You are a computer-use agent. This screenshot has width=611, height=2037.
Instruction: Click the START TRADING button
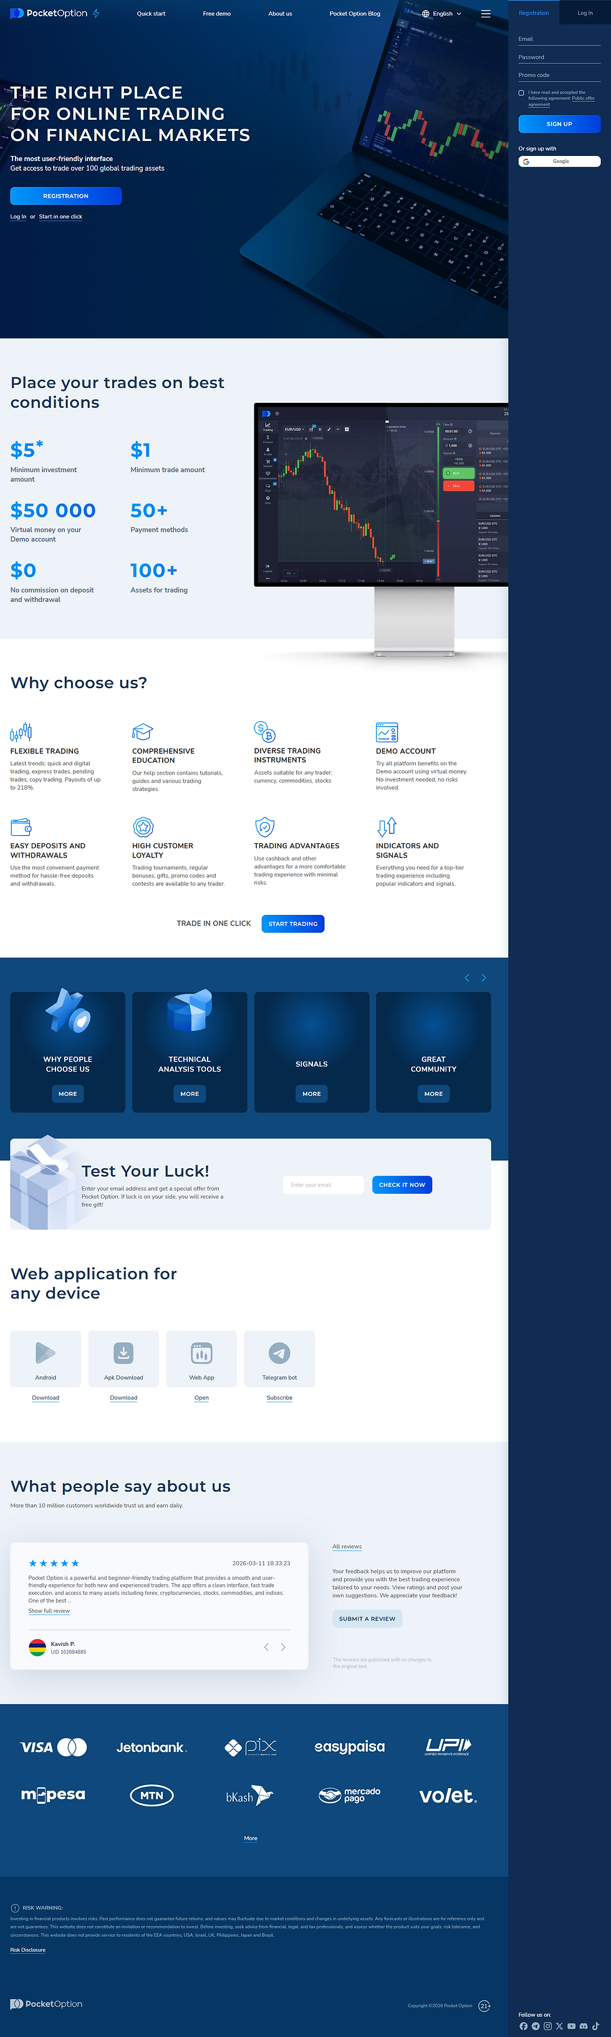pyautogui.click(x=293, y=924)
